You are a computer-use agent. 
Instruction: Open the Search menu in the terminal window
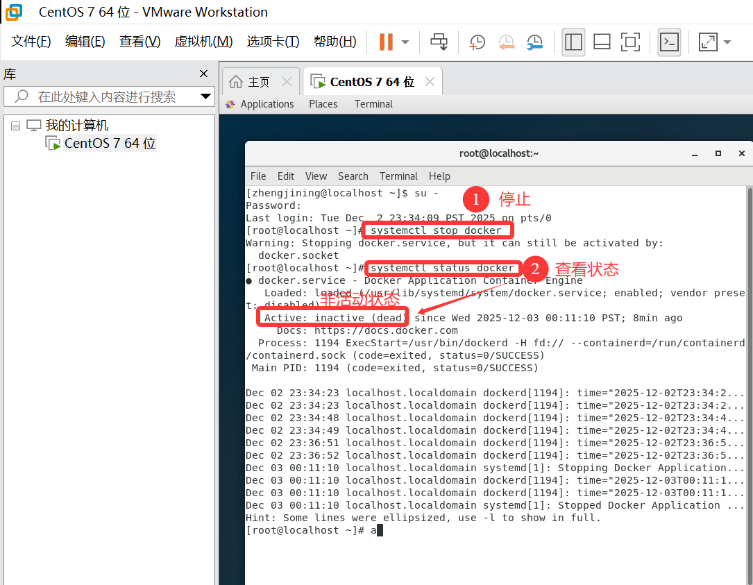(353, 176)
